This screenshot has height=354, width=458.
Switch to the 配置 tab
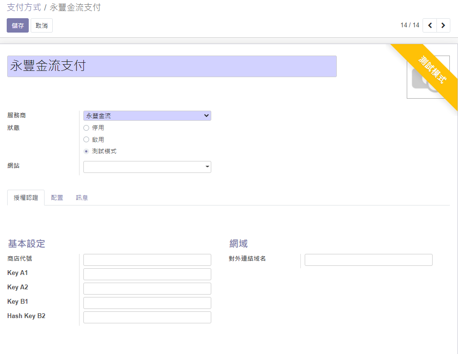[57, 198]
